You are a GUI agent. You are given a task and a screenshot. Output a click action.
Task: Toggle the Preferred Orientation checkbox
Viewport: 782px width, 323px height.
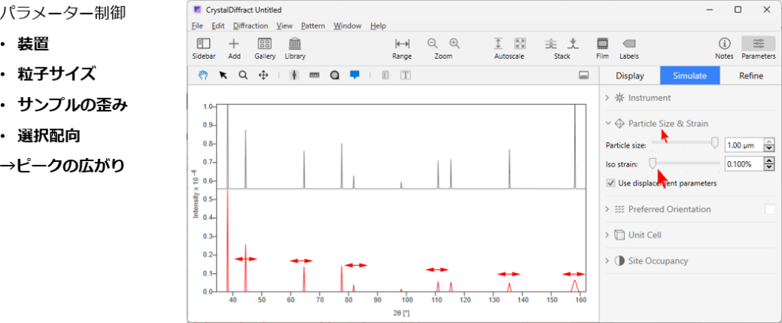pyautogui.click(x=770, y=209)
